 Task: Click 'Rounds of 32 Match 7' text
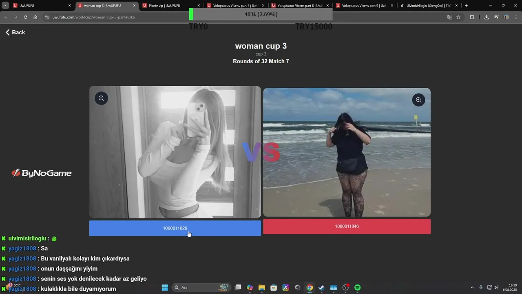click(261, 61)
